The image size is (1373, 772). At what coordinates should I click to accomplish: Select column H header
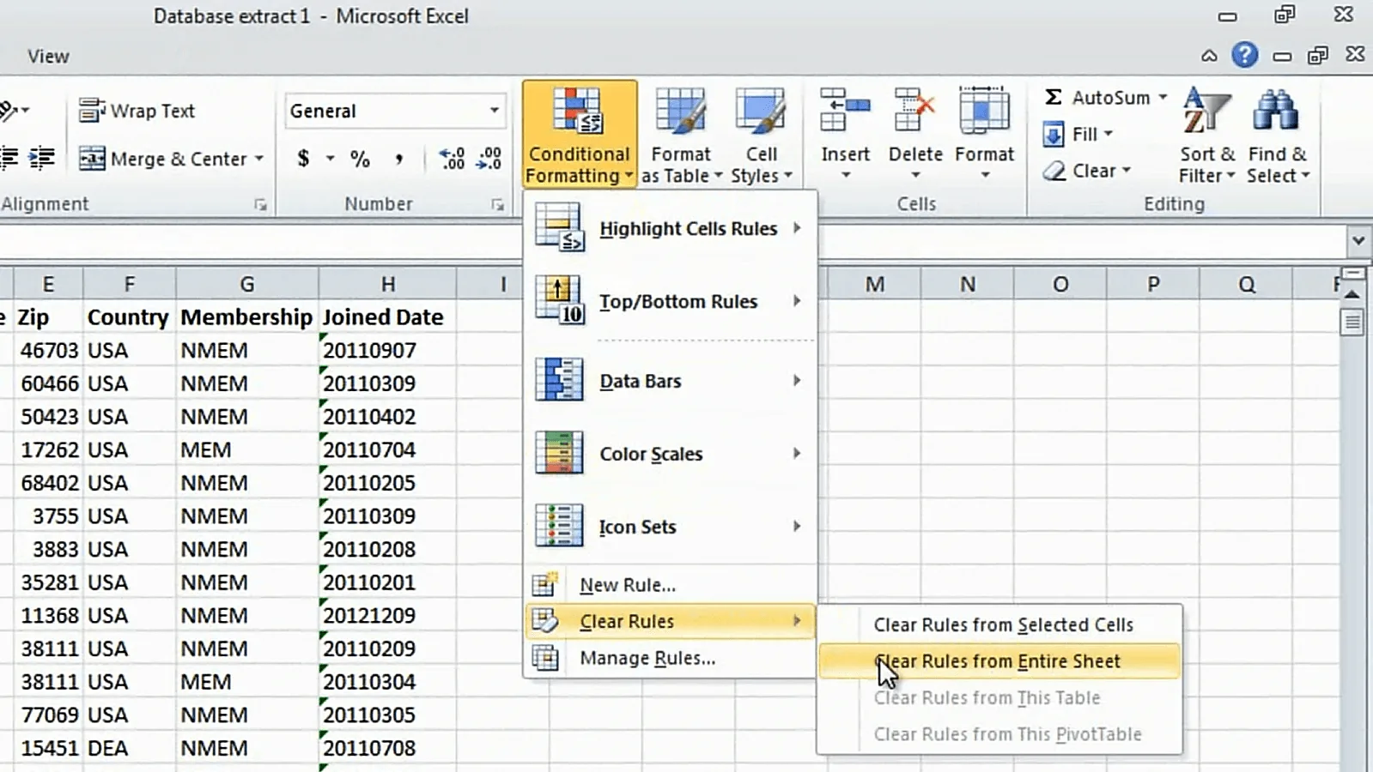coord(388,284)
